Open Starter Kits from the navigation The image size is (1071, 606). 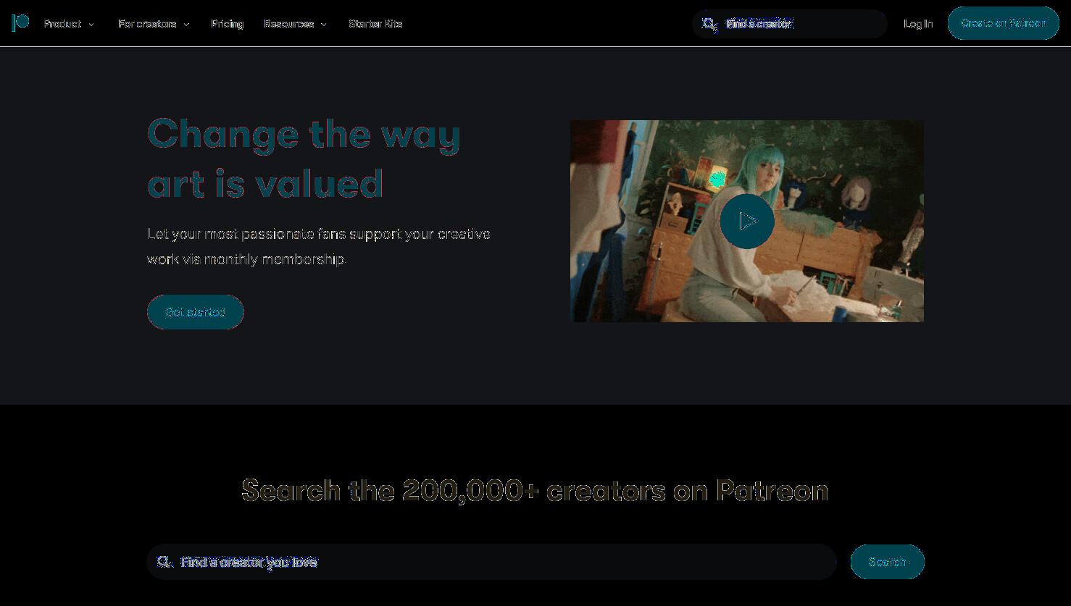[375, 24]
